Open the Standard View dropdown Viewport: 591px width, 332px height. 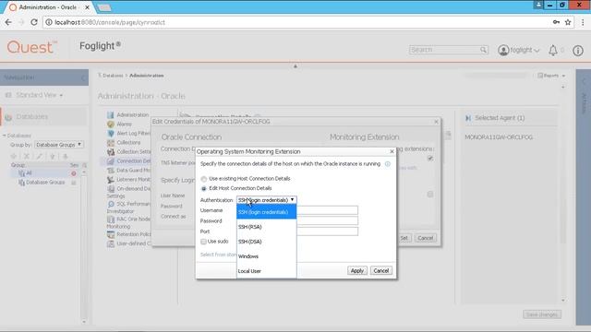39,95
